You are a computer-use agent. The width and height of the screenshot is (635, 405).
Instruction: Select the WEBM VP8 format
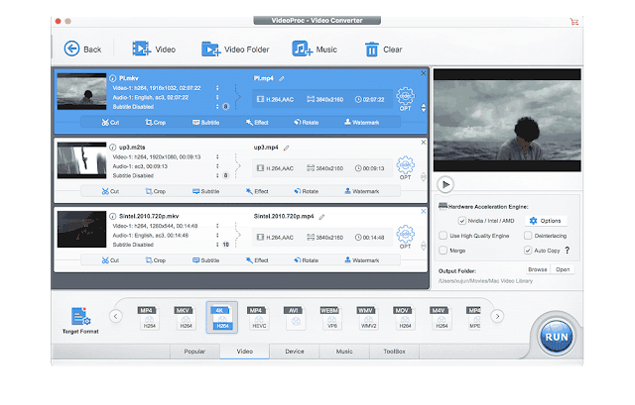[331, 317]
